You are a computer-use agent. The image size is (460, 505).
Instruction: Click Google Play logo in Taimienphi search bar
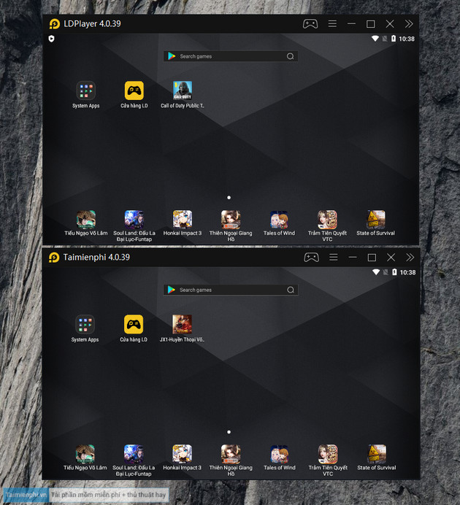172,290
